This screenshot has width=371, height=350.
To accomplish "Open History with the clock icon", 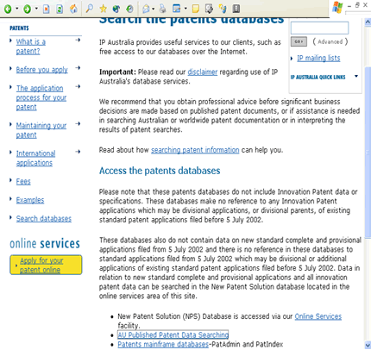I will (x=130, y=9).
